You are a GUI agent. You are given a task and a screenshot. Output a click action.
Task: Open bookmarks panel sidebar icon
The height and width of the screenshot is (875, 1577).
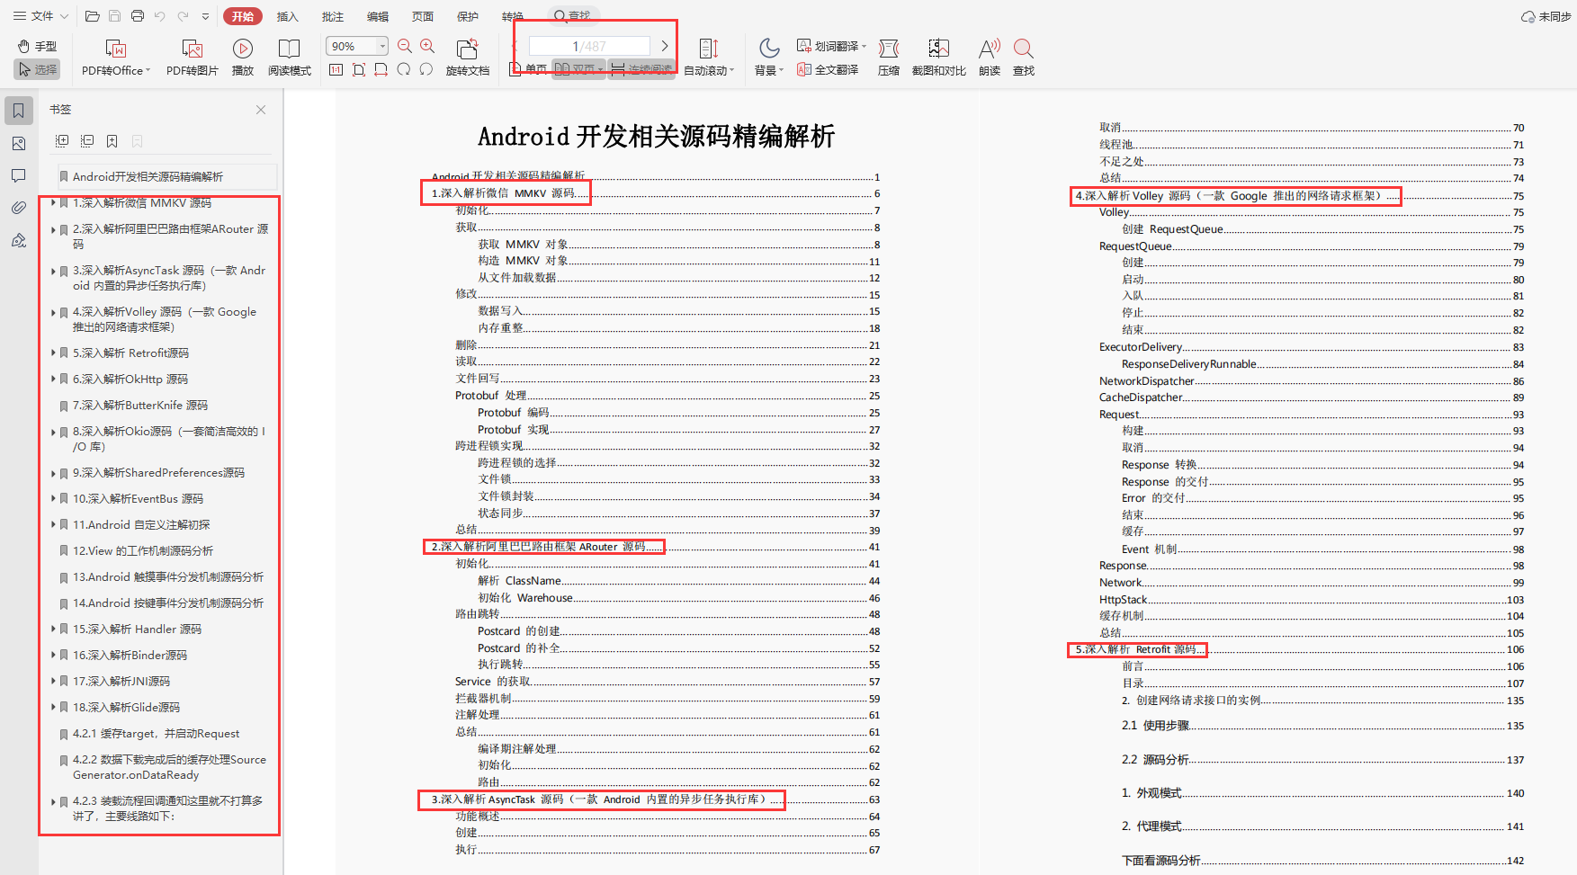[x=19, y=111]
